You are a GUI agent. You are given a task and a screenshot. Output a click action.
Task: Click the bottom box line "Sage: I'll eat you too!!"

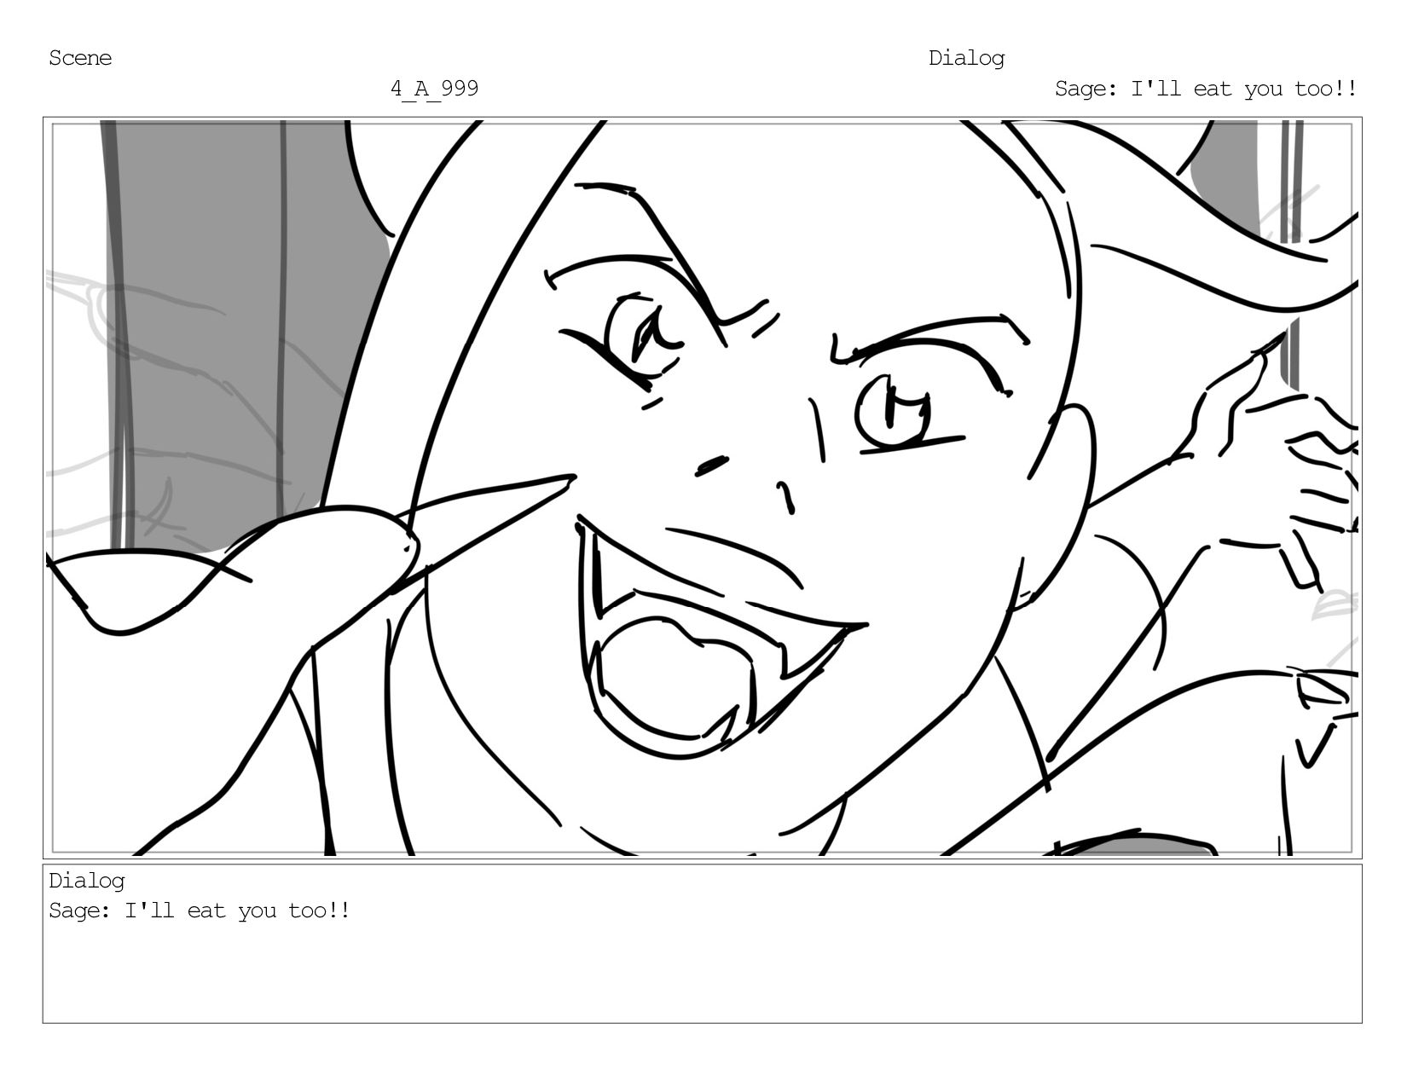pos(199,911)
